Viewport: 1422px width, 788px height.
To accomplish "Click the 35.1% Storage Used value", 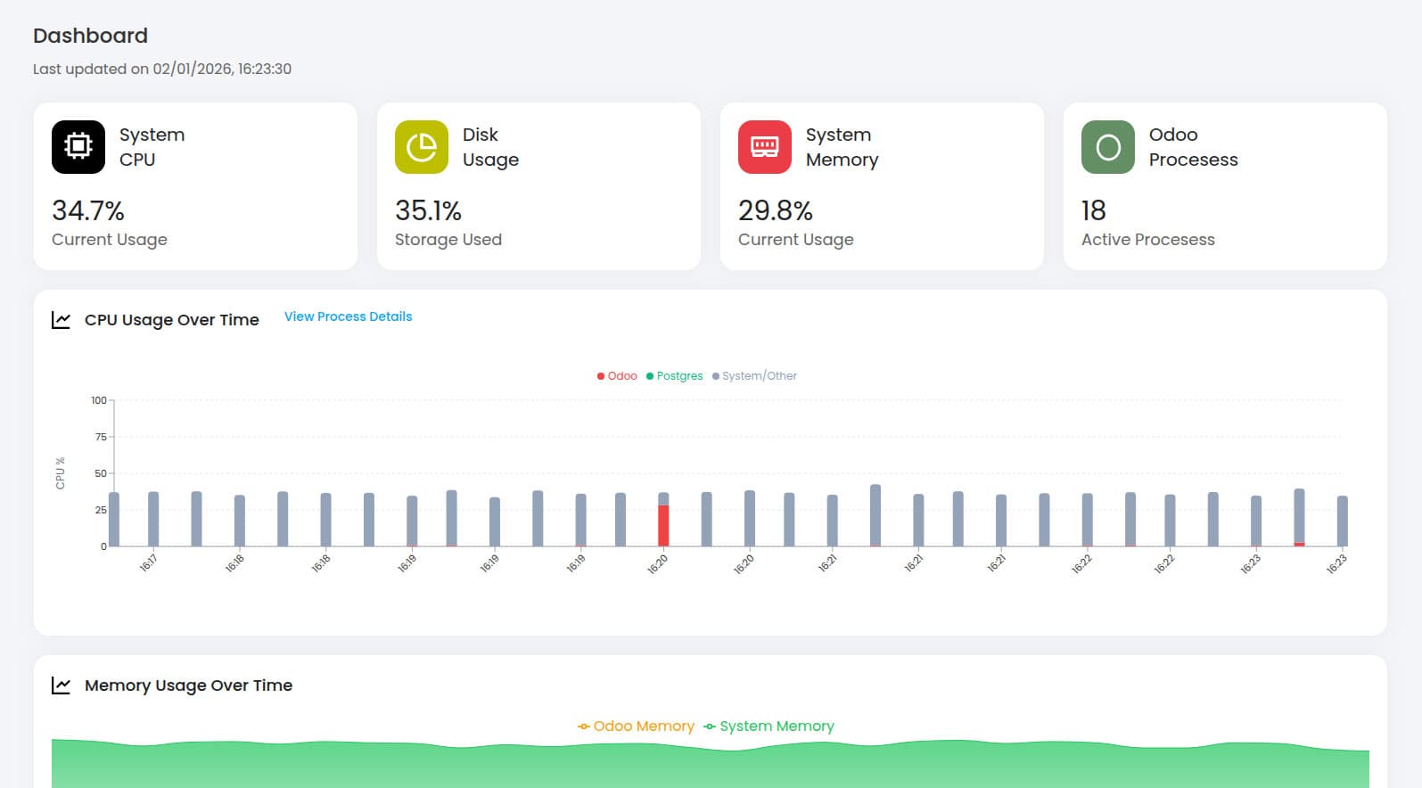I will pyautogui.click(x=428, y=211).
